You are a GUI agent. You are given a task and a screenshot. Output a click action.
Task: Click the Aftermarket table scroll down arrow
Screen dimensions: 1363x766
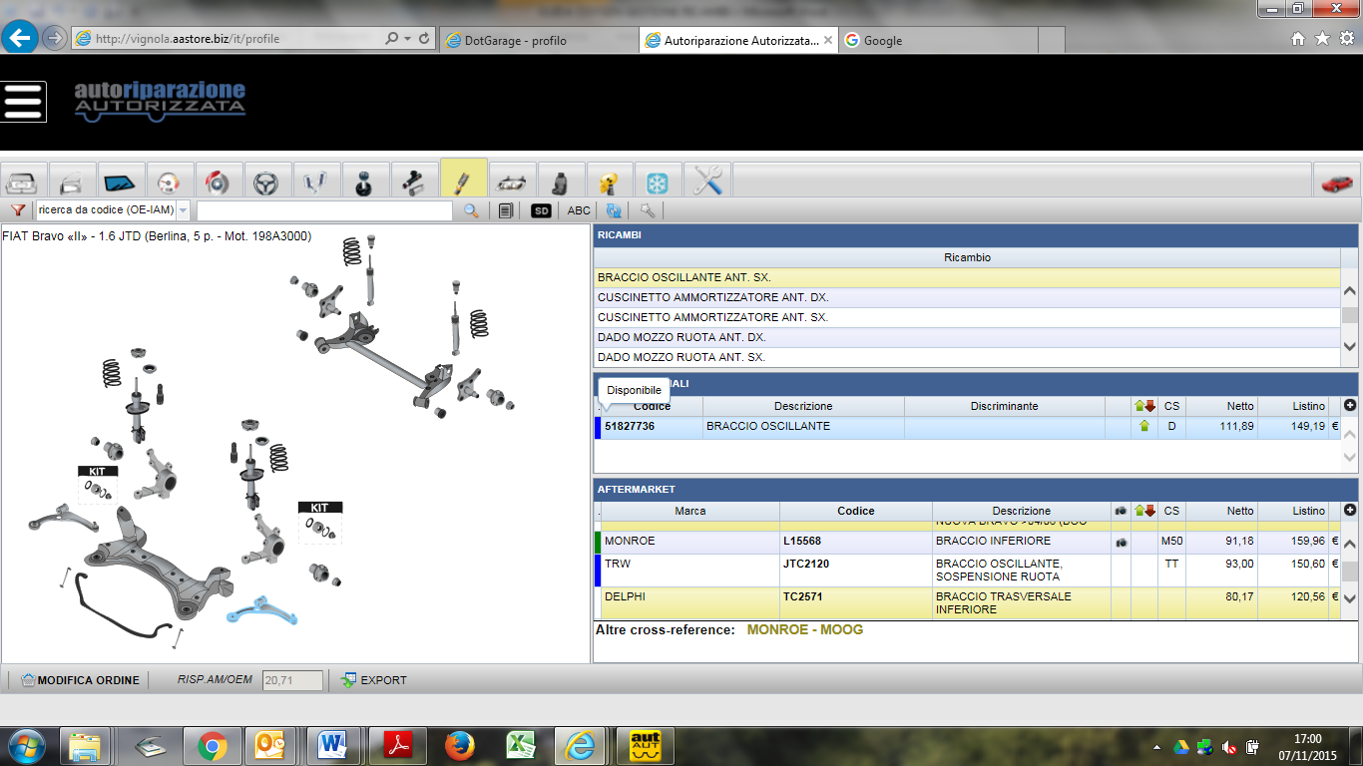1350,598
